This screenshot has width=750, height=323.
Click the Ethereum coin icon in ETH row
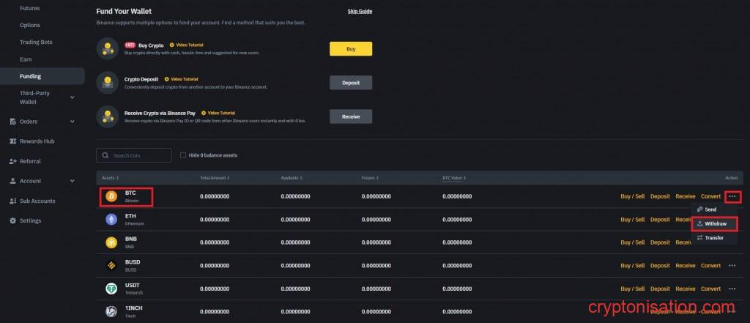(x=111, y=220)
